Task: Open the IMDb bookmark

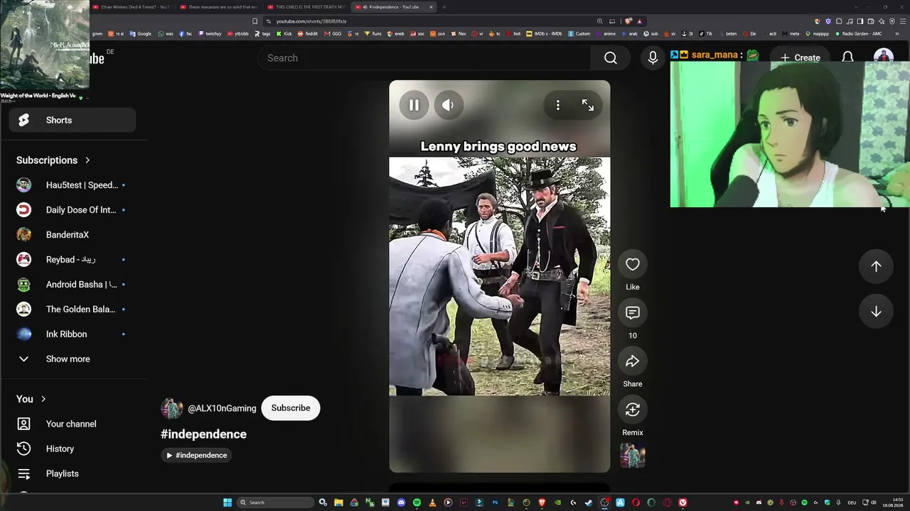Action: click(x=545, y=33)
